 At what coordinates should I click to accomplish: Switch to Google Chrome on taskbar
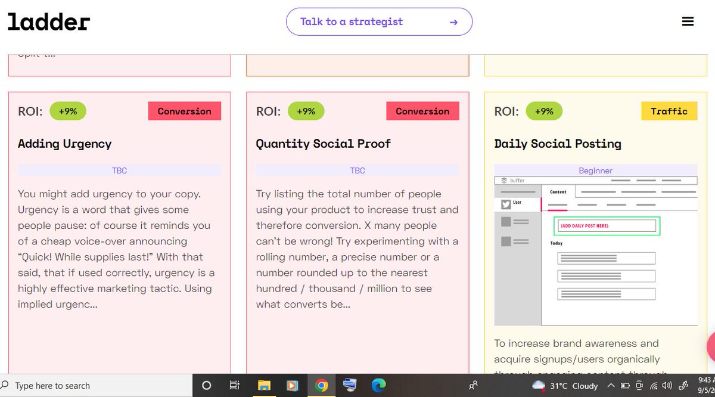tap(321, 386)
